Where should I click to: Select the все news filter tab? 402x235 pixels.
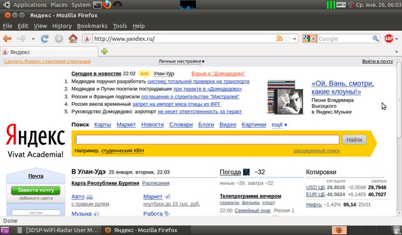144,74
